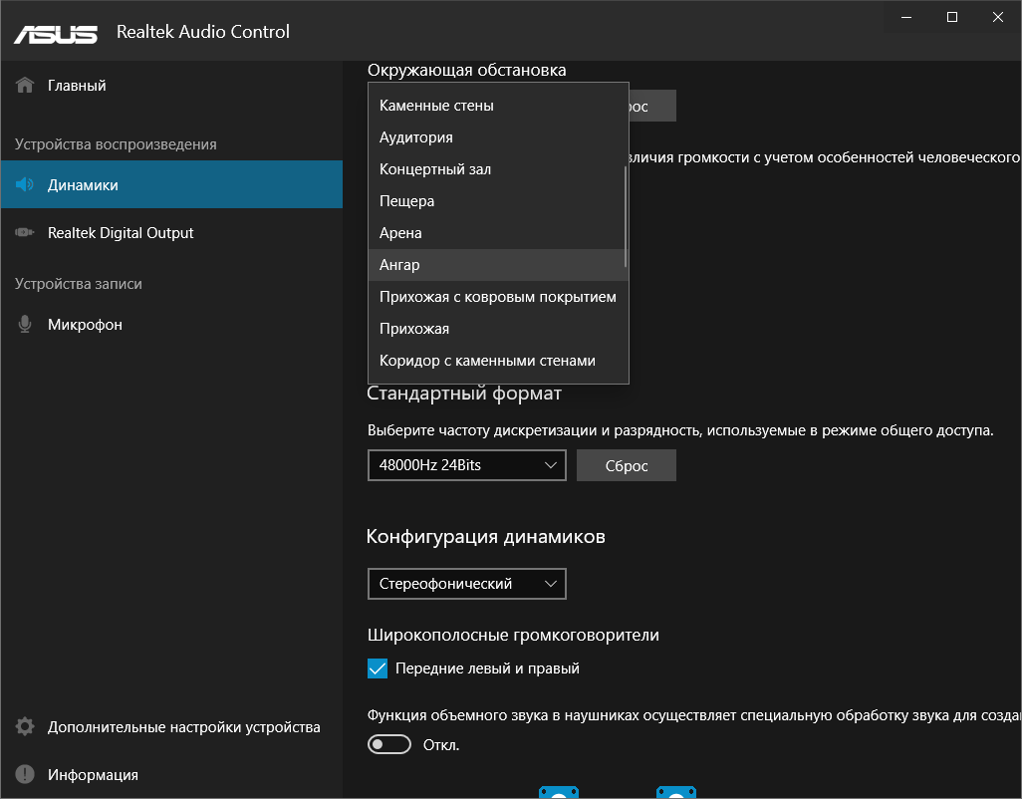Click Сброс button next to sample format
Viewport: 1022px width, 799px height.
pyautogui.click(x=627, y=465)
